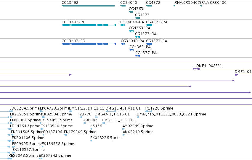
Task: Click the CO187196 EST label
Action: point(52,132)
